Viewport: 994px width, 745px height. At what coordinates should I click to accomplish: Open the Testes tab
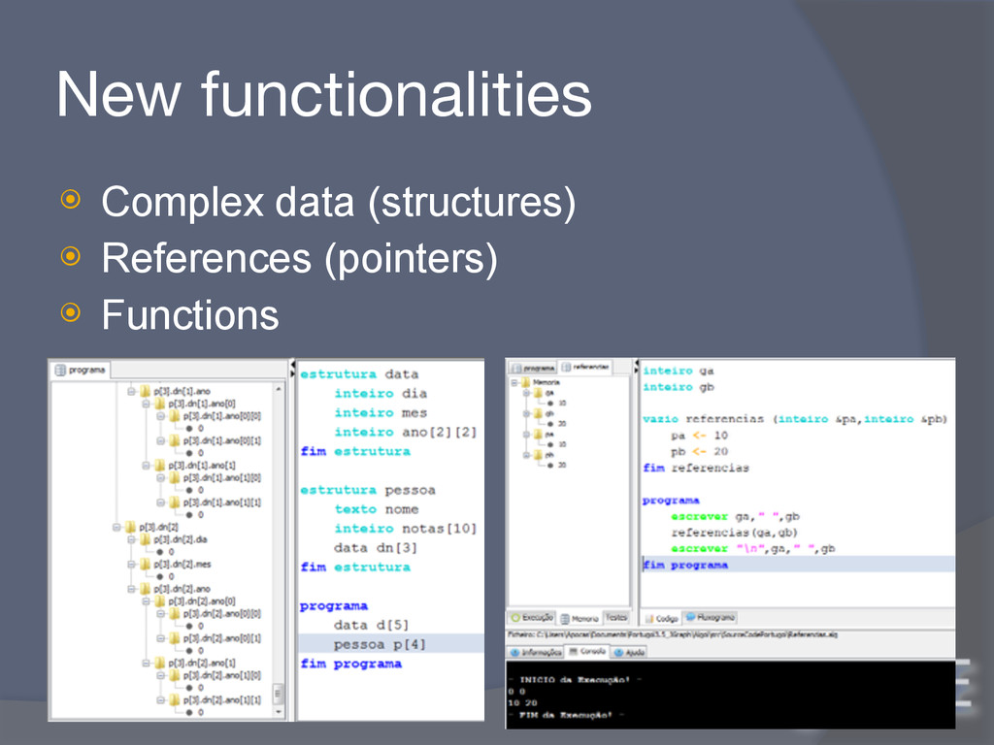pos(616,617)
